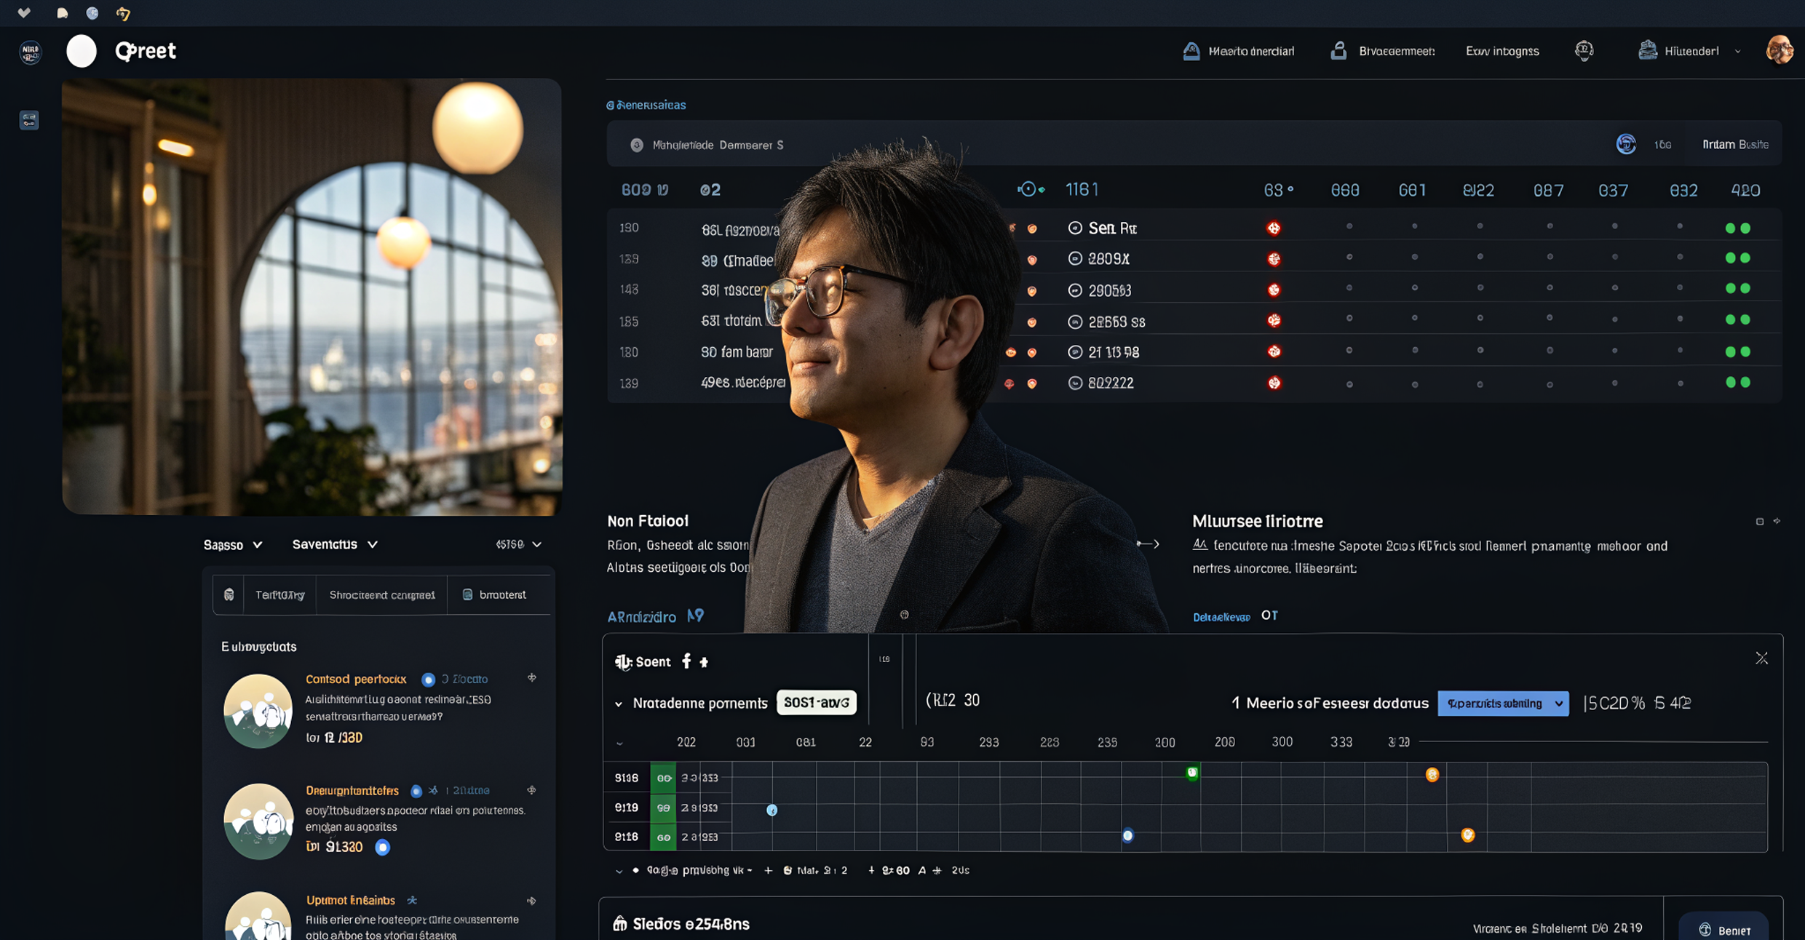Image resolution: width=1805 pixels, height=940 pixels.
Task: Toggle green status dots in Sen Rt row
Action: pyautogui.click(x=1737, y=228)
